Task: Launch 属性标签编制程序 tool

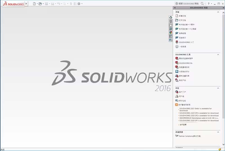Action: [186, 58]
